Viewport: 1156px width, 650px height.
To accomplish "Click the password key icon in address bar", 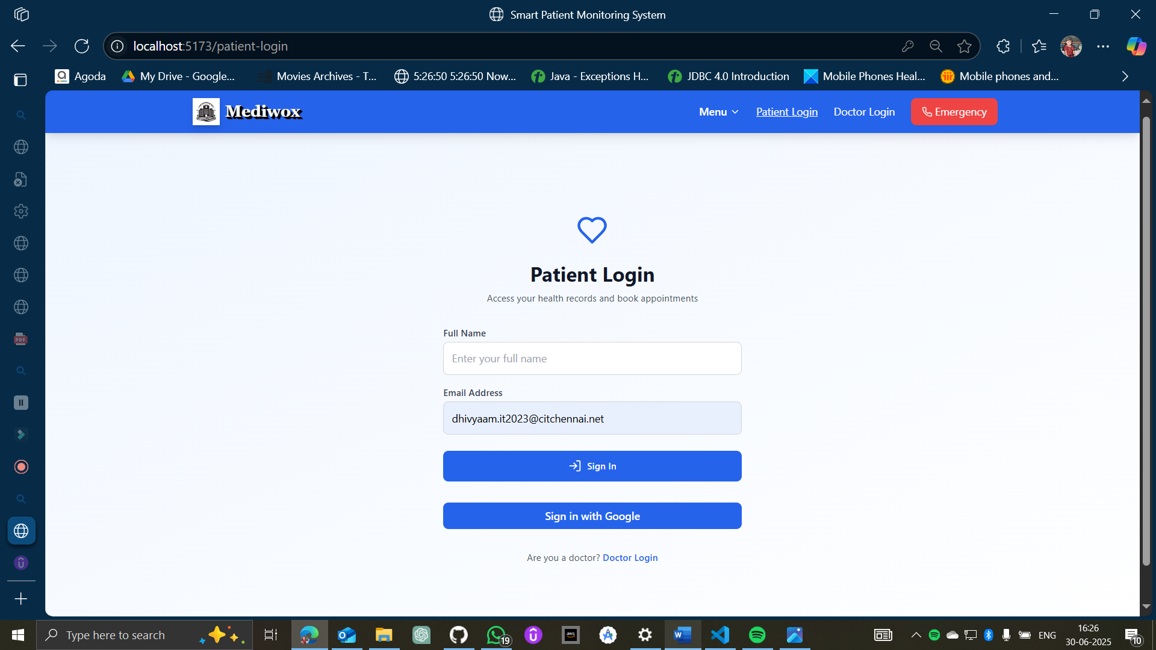I will pyautogui.click(x=908, y=46).
